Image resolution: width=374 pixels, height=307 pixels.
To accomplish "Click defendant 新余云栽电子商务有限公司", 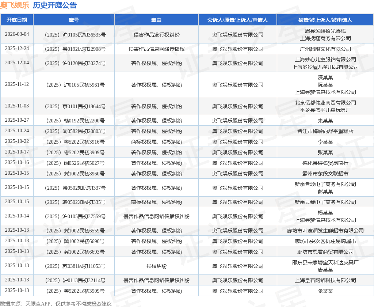I will point(325,202).
